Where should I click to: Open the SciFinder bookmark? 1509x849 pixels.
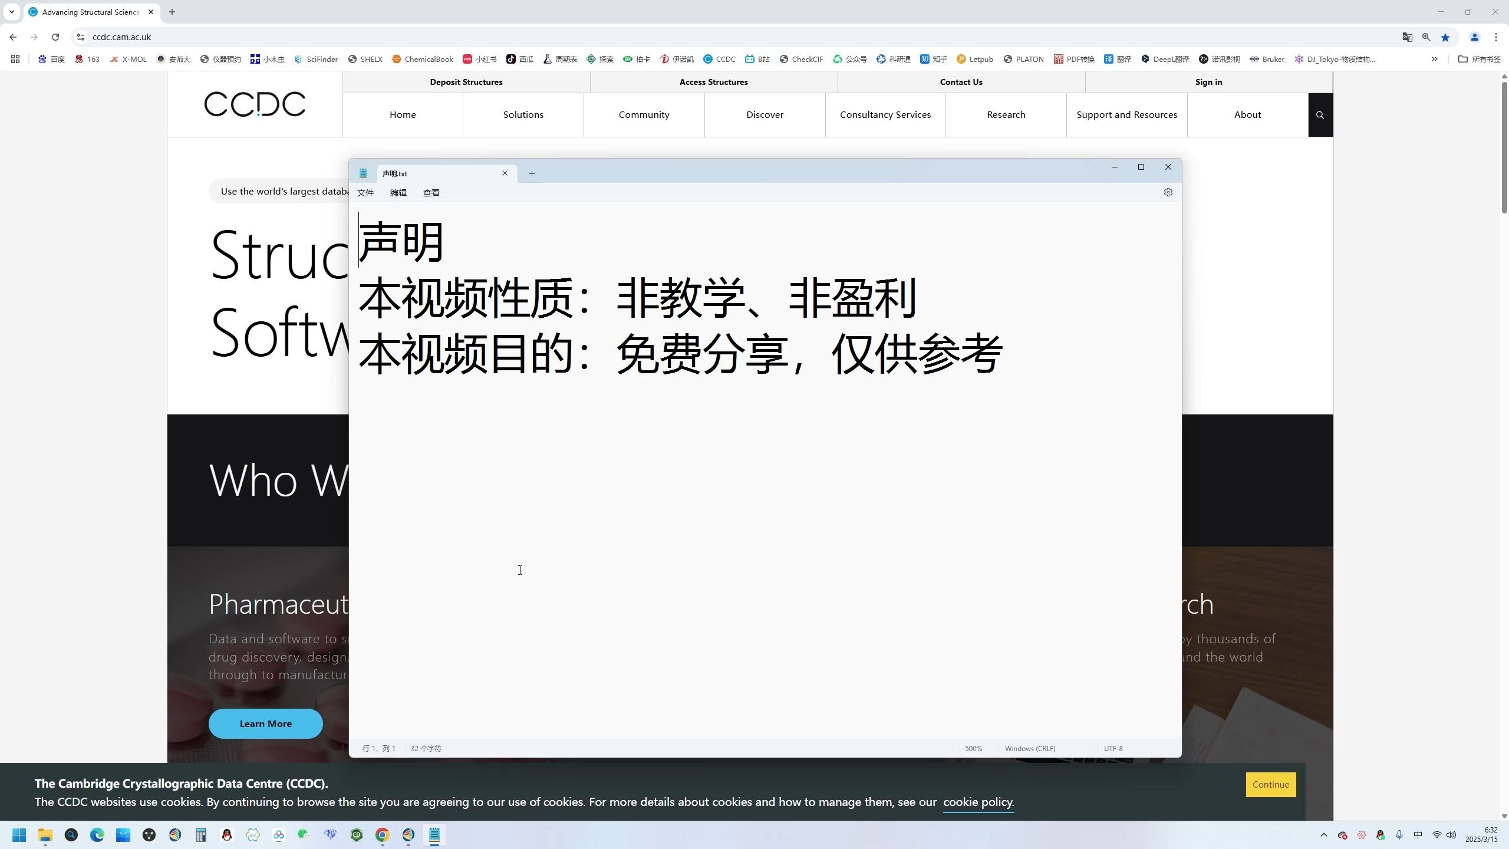pos(316,59)
